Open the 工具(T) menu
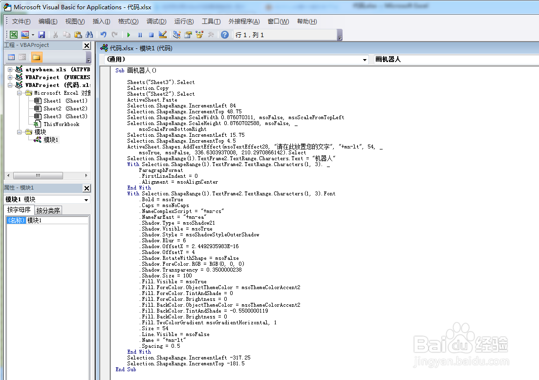Image resolution: width=539 pixels, height=380 pixels. [x=211, y=21]
